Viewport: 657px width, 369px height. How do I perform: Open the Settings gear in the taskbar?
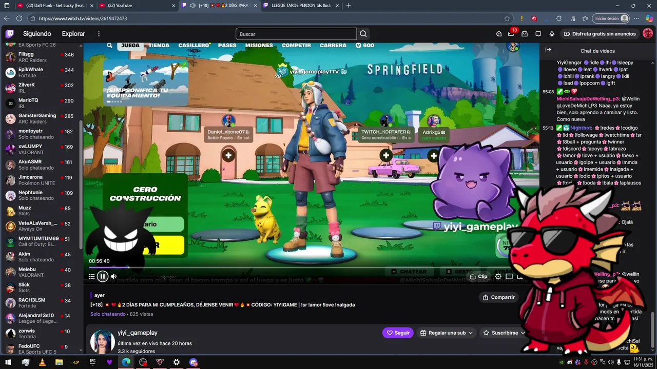tap(177, 362)
